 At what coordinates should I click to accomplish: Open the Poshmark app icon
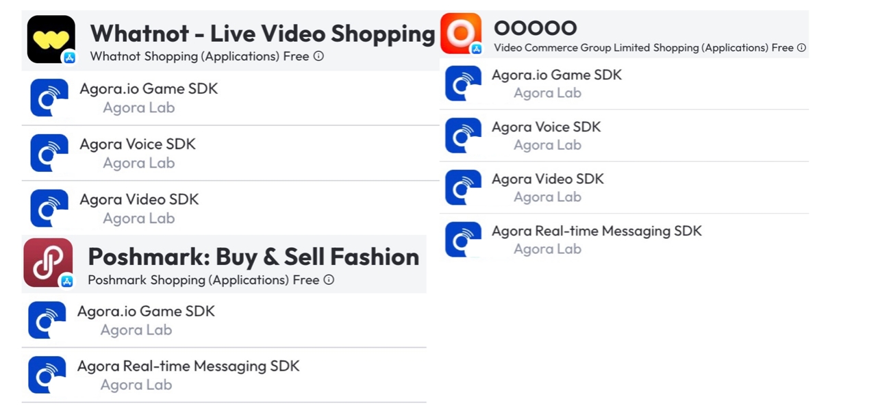(x=48, y=262)
